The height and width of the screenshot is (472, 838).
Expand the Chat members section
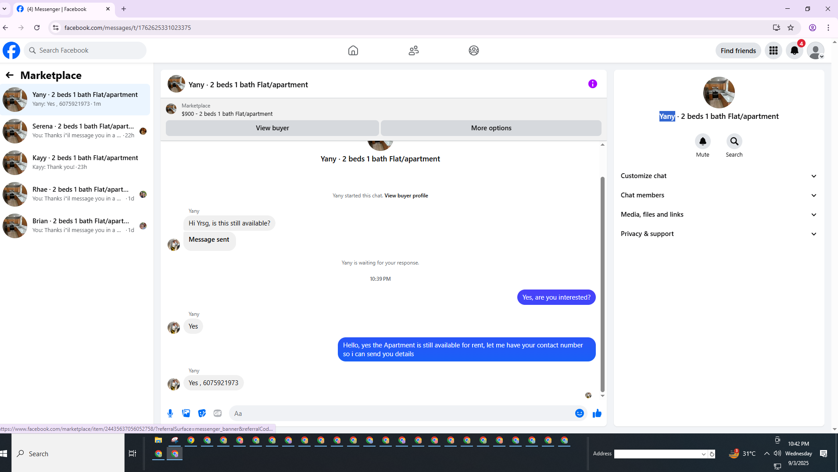coord(719,195)
